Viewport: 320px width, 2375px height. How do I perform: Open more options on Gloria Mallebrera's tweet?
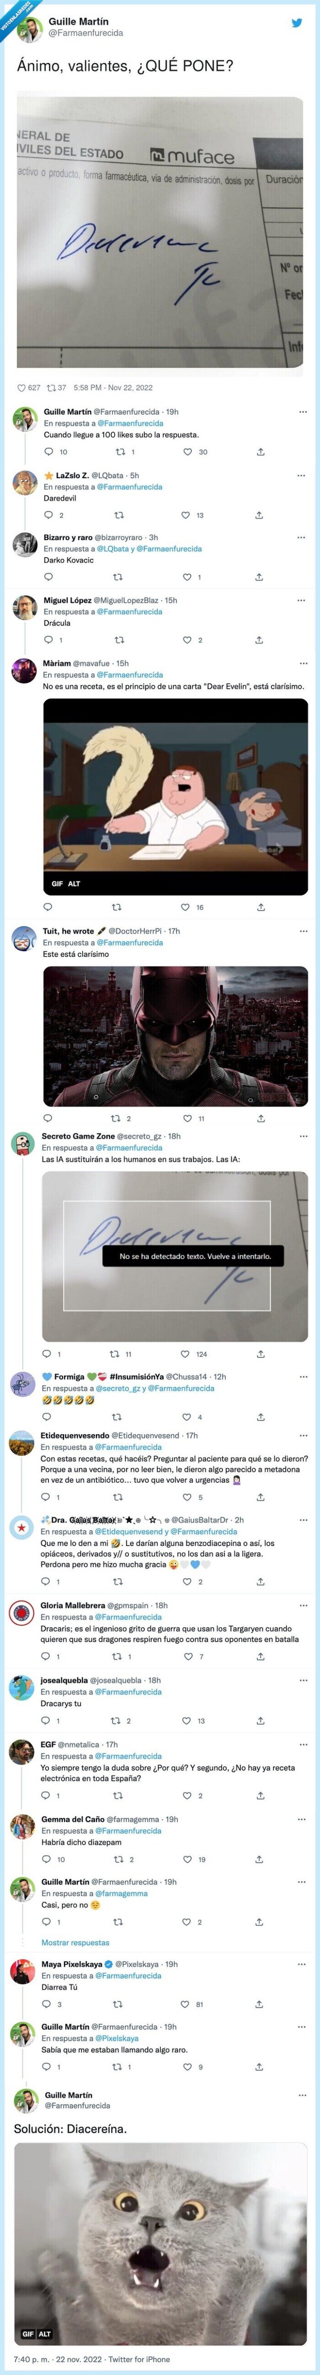[302, 1606]
